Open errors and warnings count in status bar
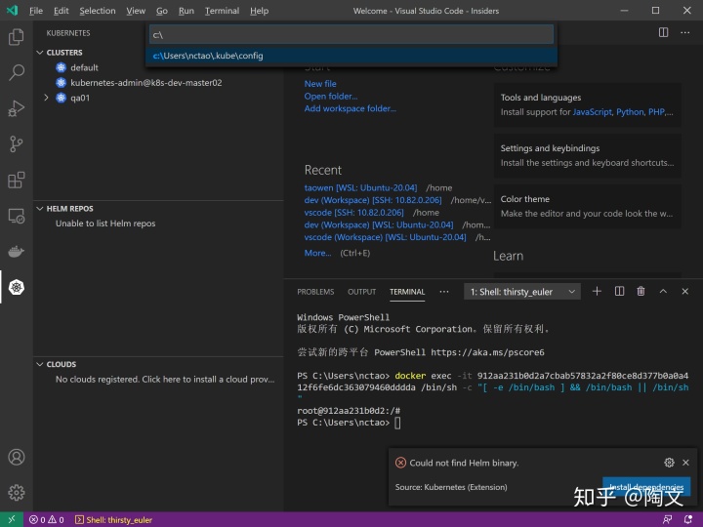The image size is (703, 527). [47, 520]
